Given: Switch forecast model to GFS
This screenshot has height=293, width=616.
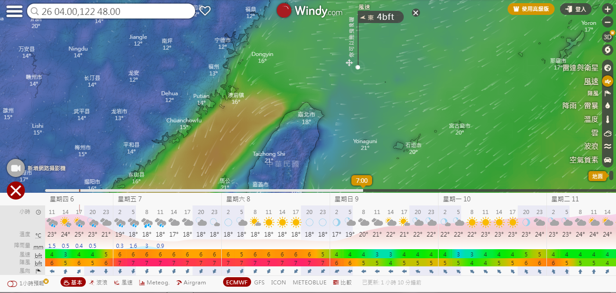Looking at the screenshot, I should point(259,283).
